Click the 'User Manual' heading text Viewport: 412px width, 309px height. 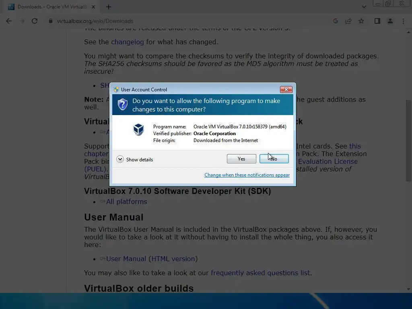point(114,217)
